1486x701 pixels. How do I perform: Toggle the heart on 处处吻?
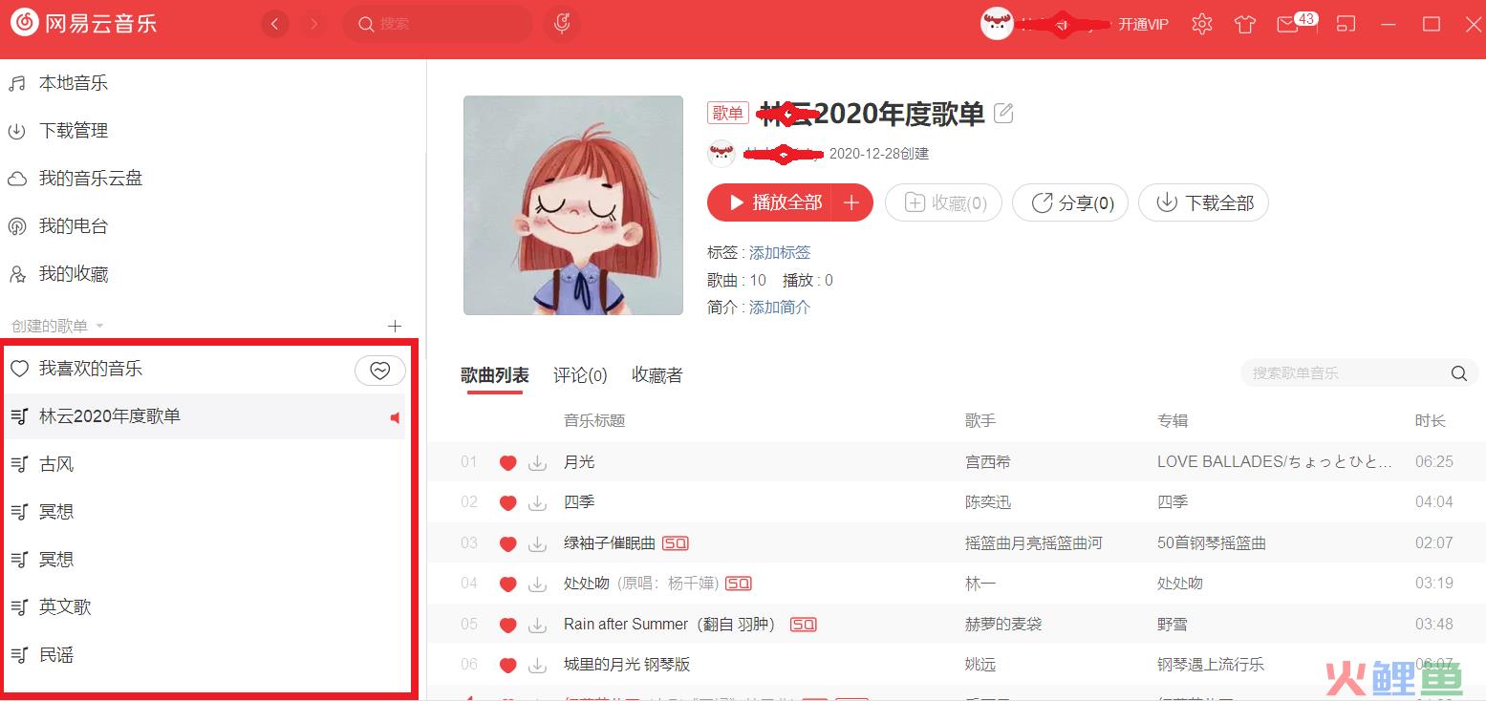pos(507,584)
